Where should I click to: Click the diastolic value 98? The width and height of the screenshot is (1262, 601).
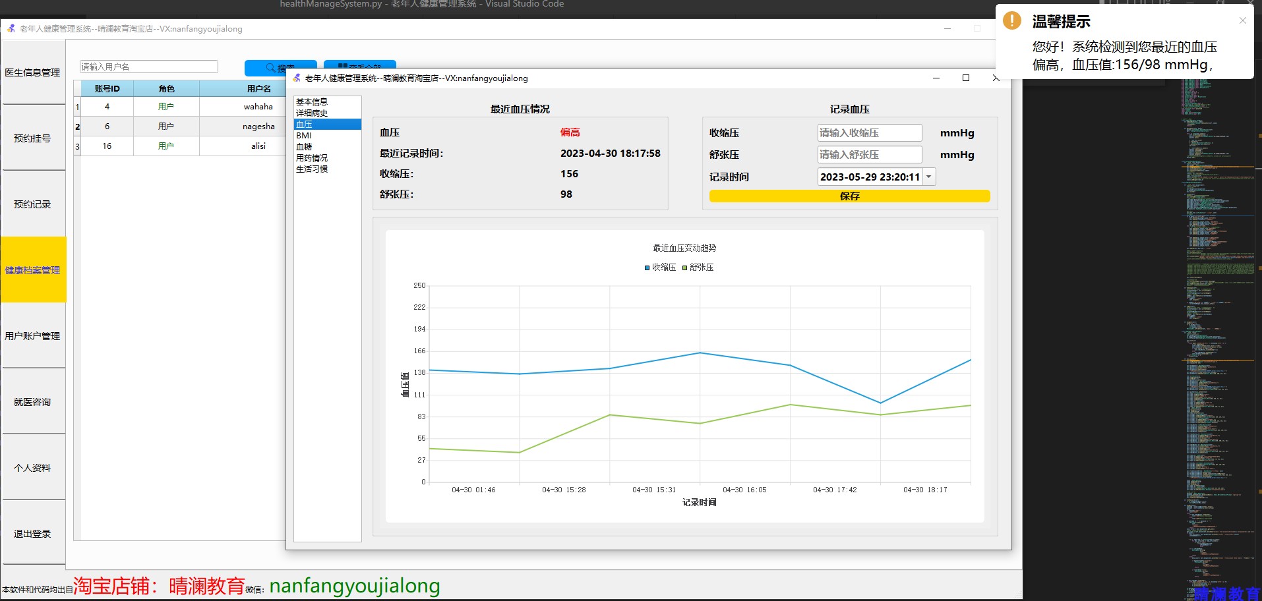coord(566,194)
